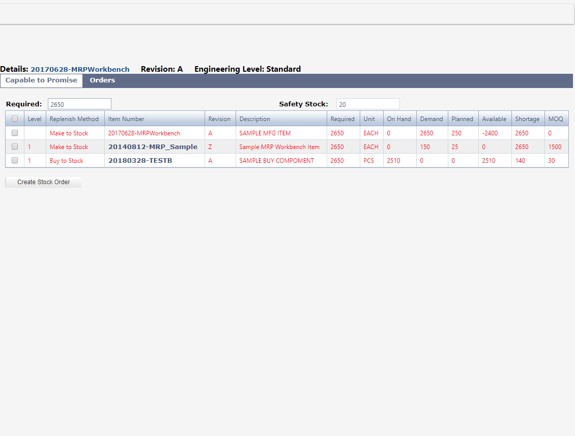Check the box for 20180328-TESTB row
Screen dimensions: 575x436
pos(15,160)
